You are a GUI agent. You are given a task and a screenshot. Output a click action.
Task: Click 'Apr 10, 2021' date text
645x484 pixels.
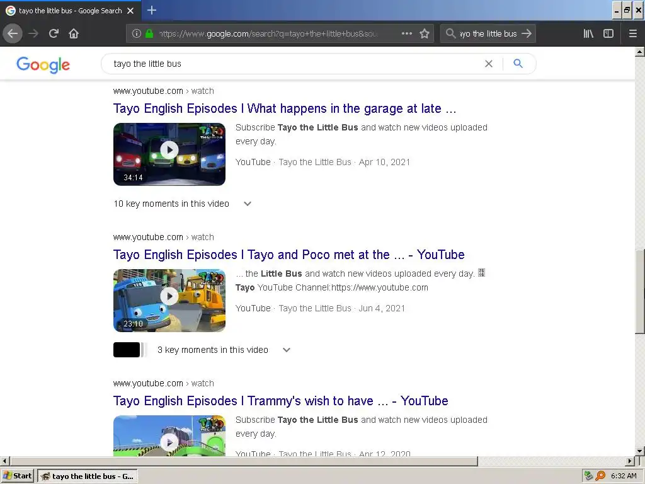point(384,162)
